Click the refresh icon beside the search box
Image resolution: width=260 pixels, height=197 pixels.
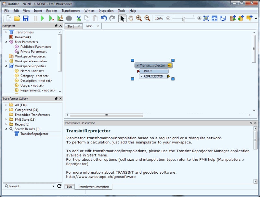coord(59,186)
